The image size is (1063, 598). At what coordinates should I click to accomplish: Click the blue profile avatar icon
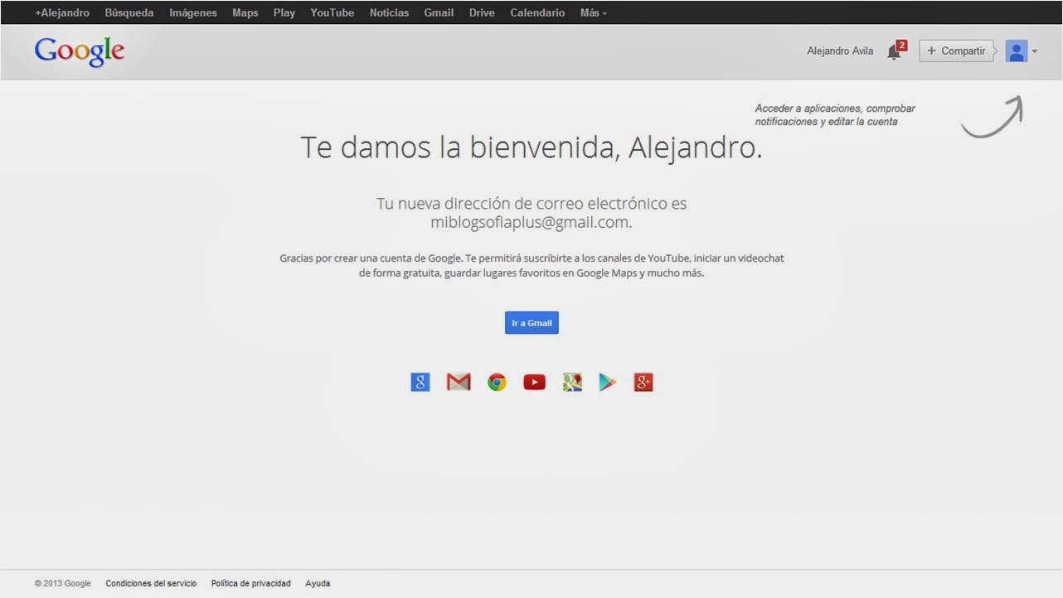click(1016, 51)
